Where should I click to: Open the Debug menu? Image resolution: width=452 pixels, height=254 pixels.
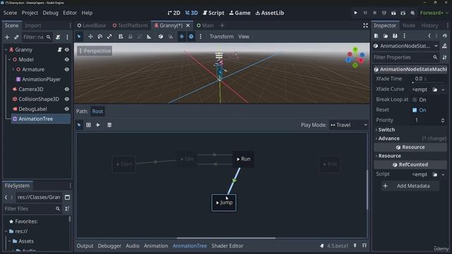coord(50,13)
